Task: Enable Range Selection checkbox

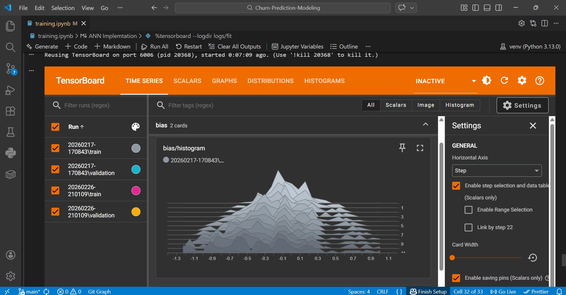Action: point(468,210)
